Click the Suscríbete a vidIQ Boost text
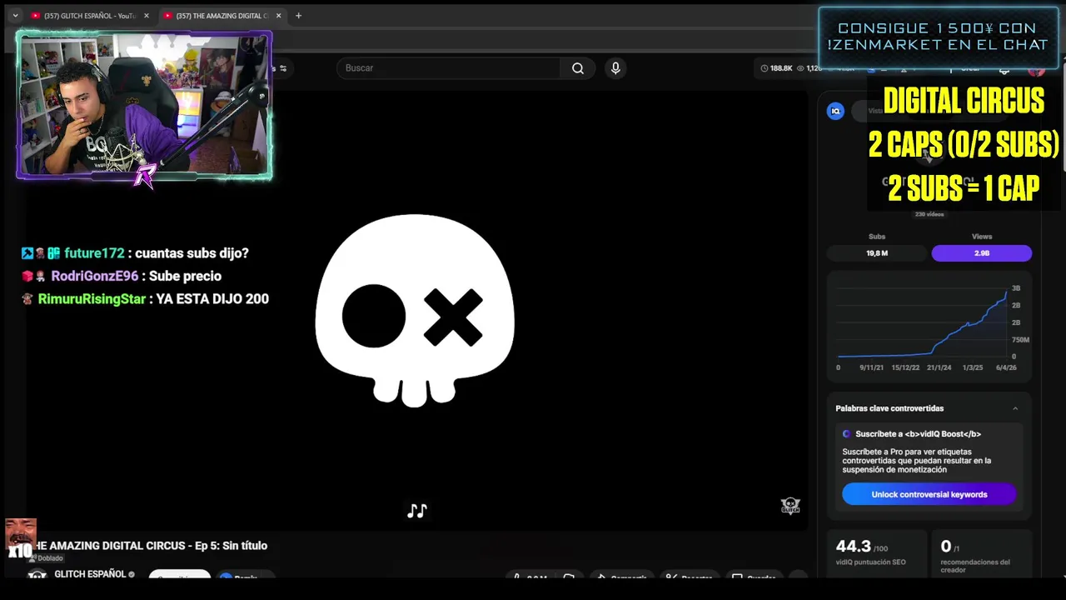Screen dimensions: 1066x600 point(918,434)
